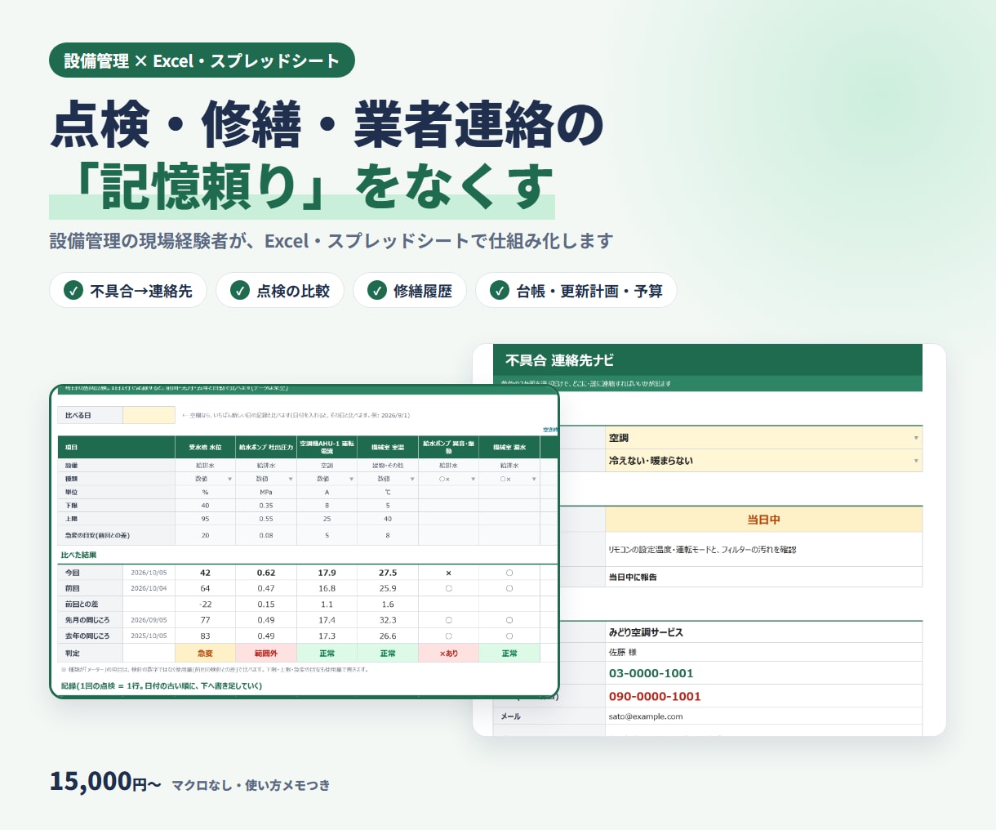Screen dimensions: 996x830
Task: Click the checkmark icon beside 修繕履歴
Action: coord(377,290)
